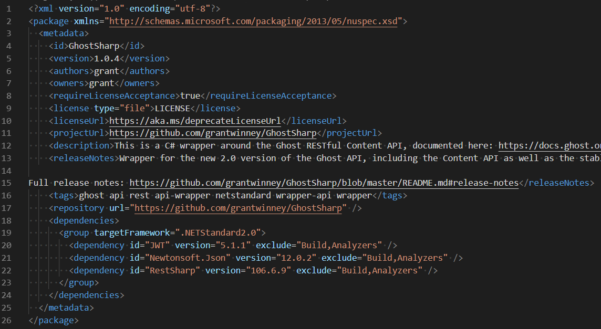Screen dimensions: 601x329
Task: Click JWT version "5.1.1"
Action: point(233,246)
